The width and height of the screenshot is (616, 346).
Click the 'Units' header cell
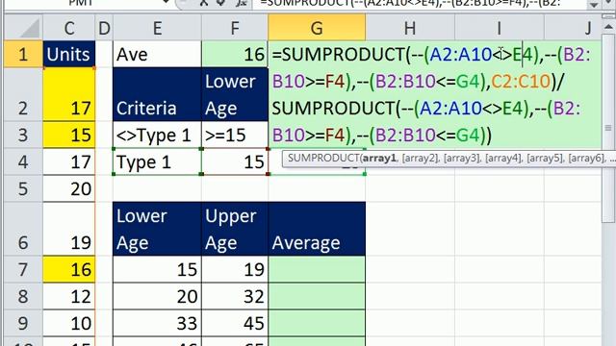(68, 54)
